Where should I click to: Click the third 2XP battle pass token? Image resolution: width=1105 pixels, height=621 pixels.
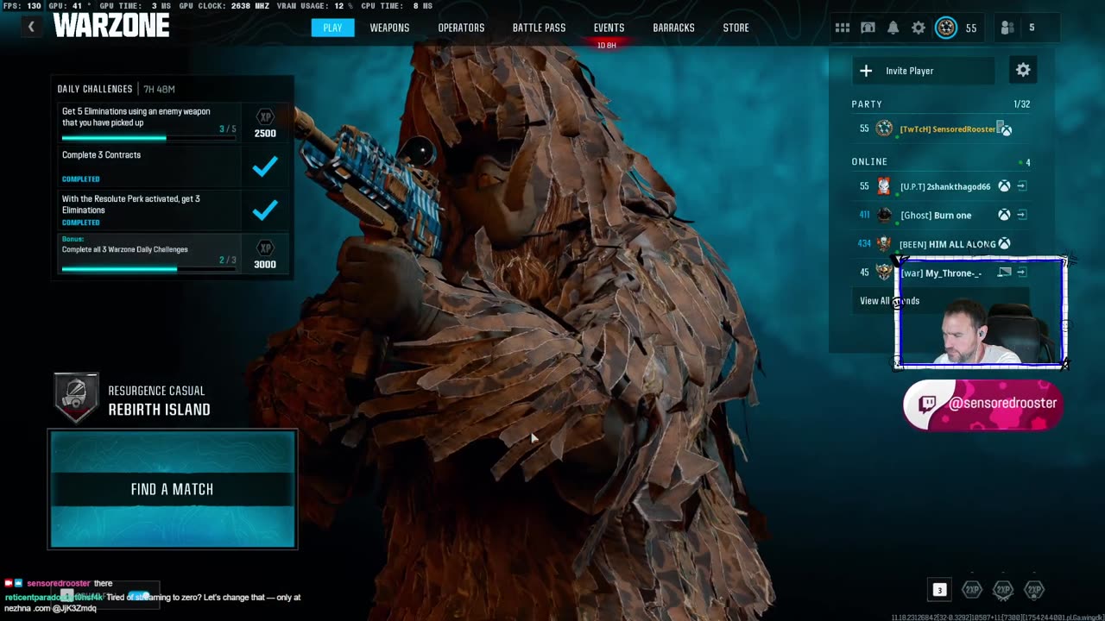1034,590
